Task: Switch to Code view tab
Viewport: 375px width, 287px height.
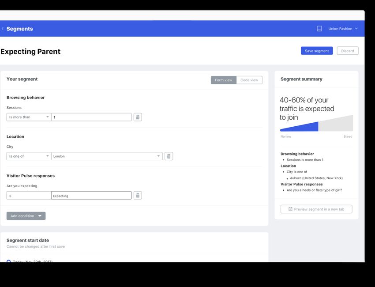Action: [x=249, y=80]
